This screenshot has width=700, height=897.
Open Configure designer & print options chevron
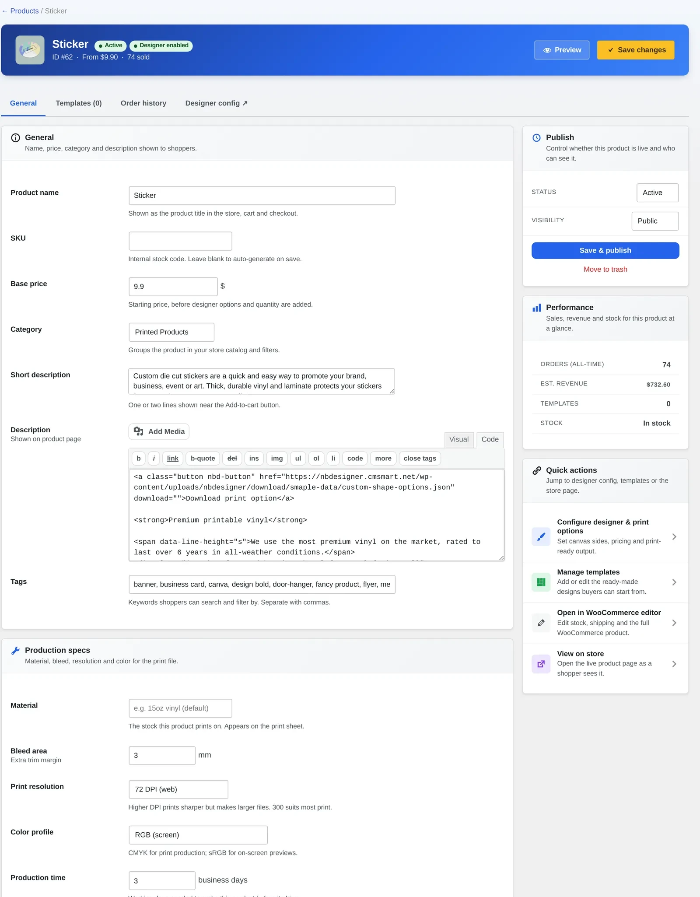pyautogui.click(x=674, y=536)
